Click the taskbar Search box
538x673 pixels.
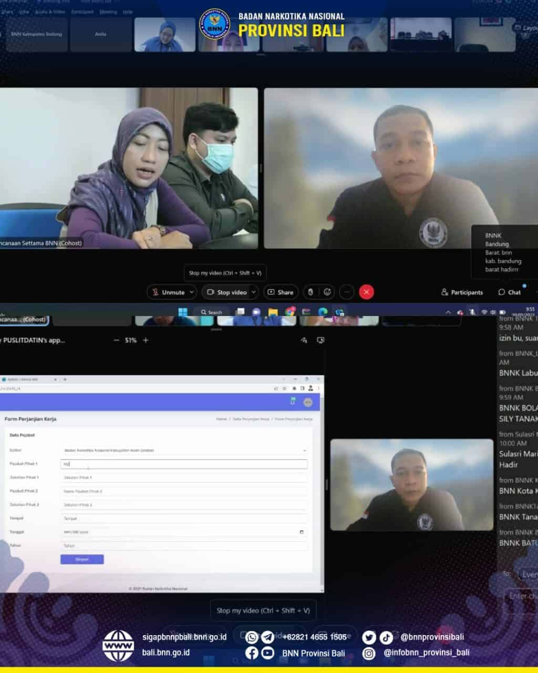(212, 312)
